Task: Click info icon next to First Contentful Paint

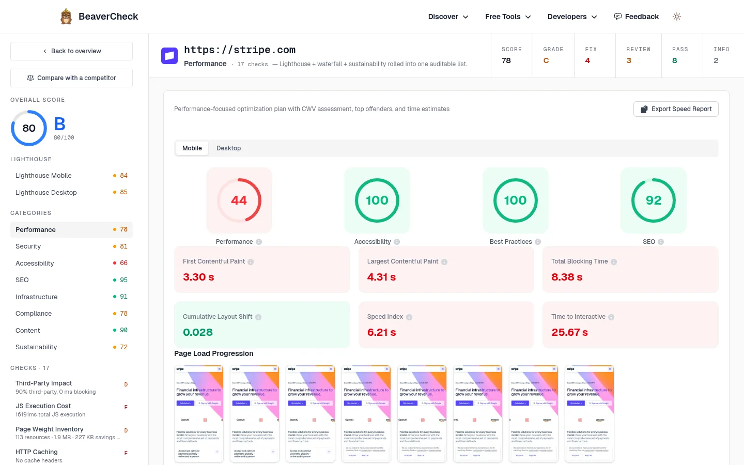Action: coord(251,262)
